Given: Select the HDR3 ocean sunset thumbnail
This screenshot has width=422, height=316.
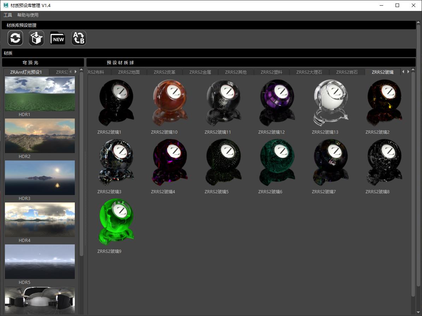Looking at the screenshot, I should click(40, 178).
